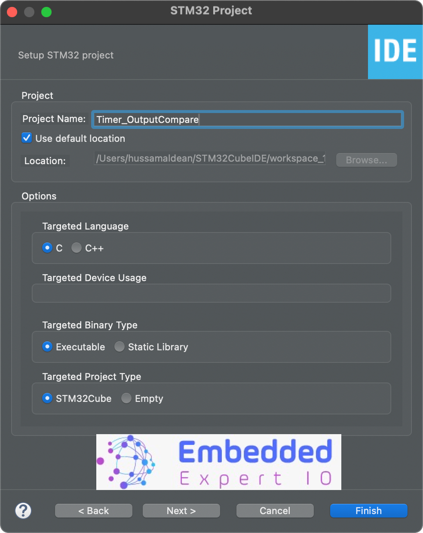The width and height of the screenshot is (423, 533).
Task: Click the minimize traffic light
Action: point(29,12)
